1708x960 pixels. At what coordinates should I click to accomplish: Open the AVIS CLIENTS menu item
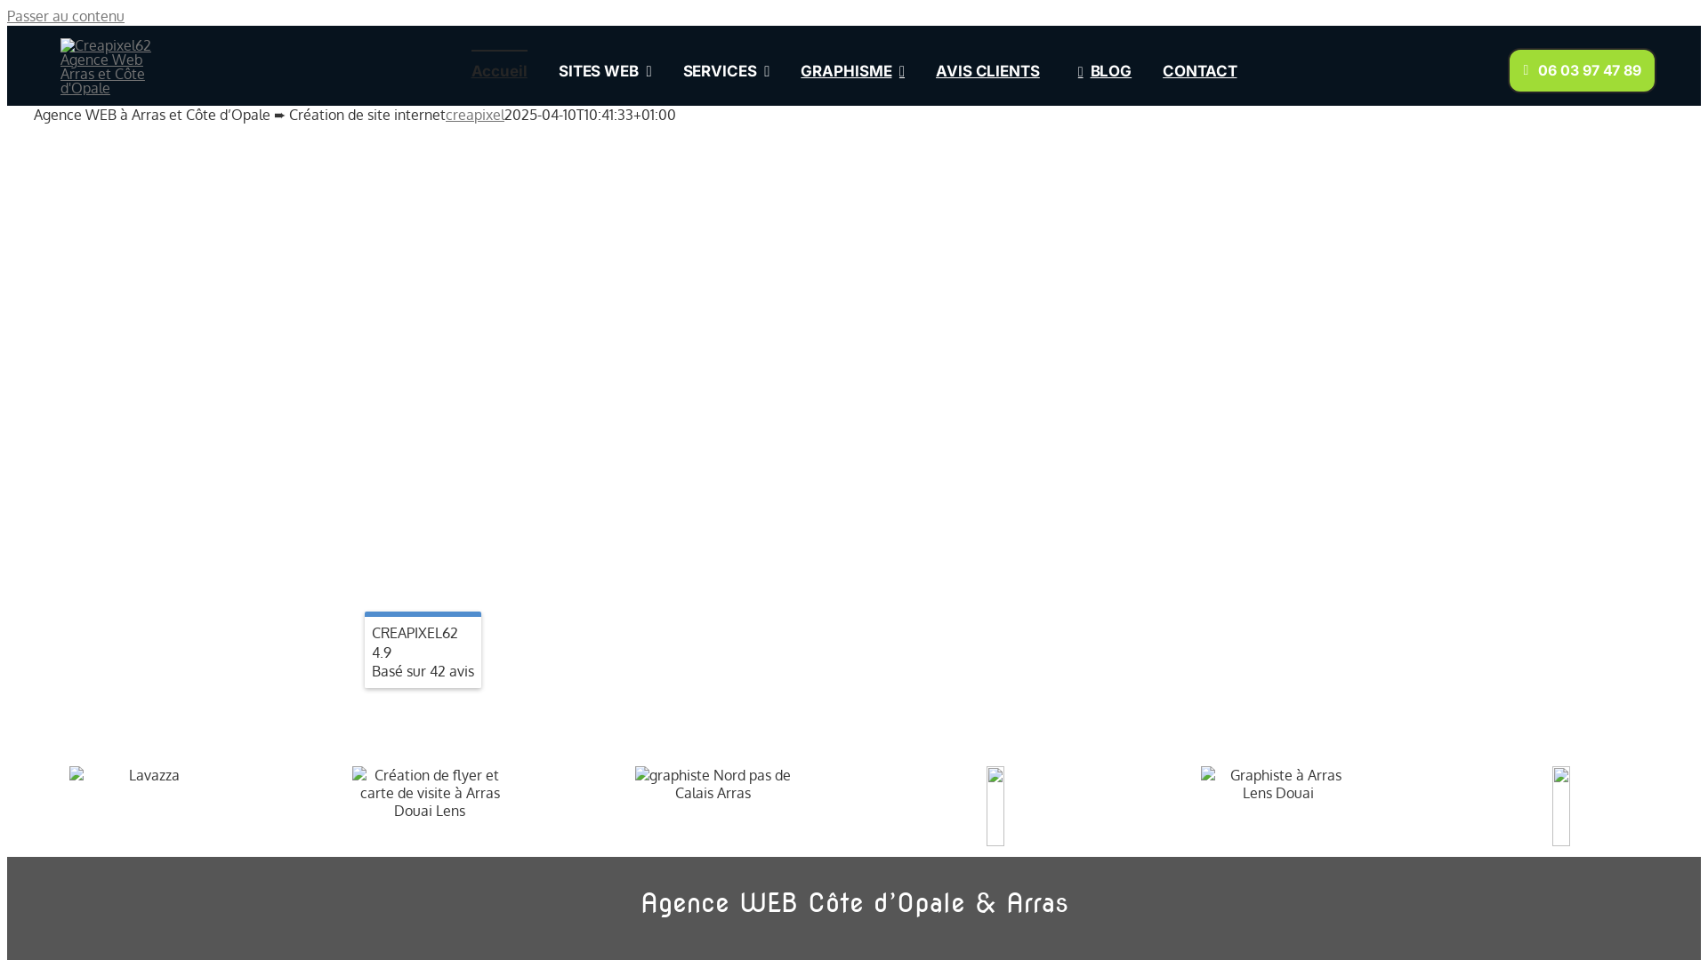tap(987, 71)
